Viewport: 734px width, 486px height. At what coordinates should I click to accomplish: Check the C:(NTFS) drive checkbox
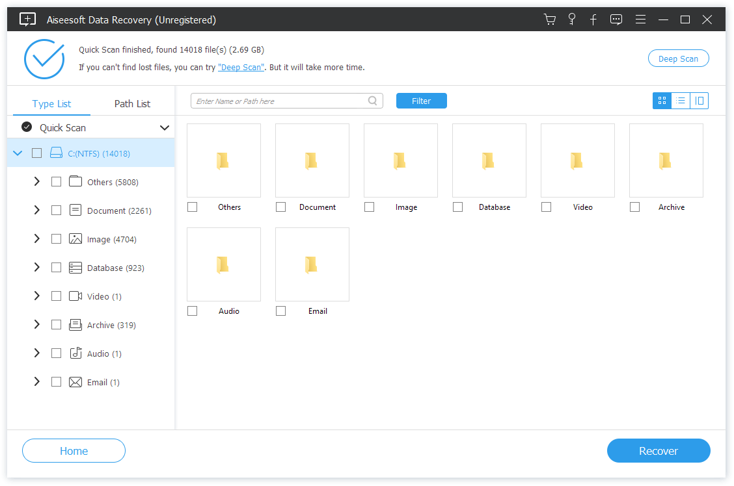tap(36, 153)
